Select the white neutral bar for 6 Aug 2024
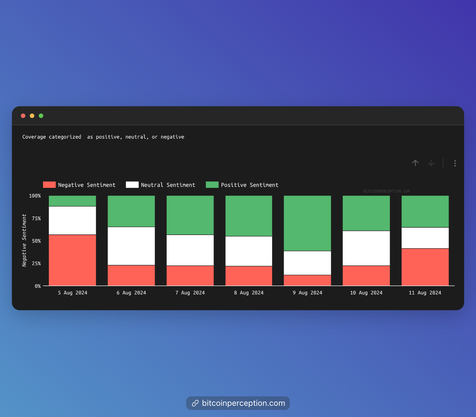The image size is (476, 417). coord(131,246)
